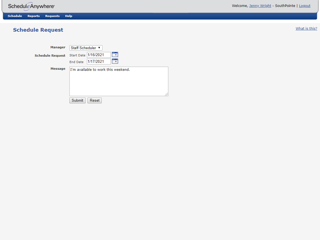The image size is (320, 240).
Task: Submit the schedule request
Action: click(x=77, y=100)
